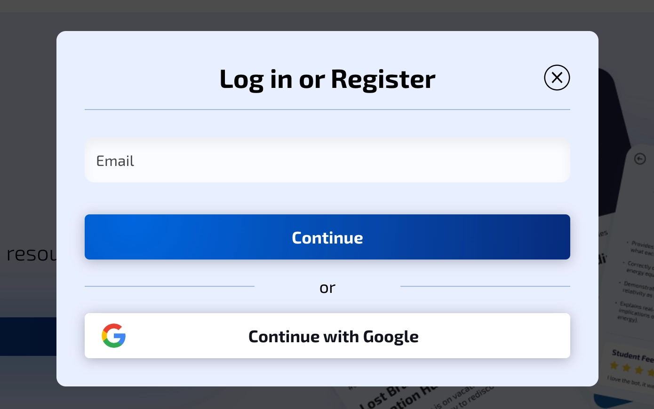This screenshot has height=409, width=654.
Task: Click the "Explains real" bullet item
Action: pyautogui.click(x=634, y=311)
